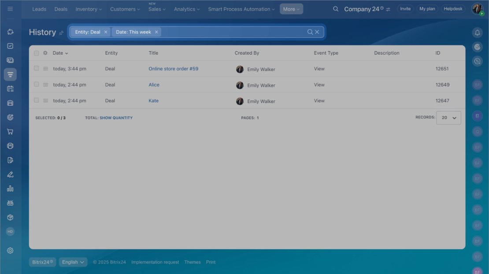489x274 pixels.
Task: Sort by the Date column header
Action: (60, 53)
